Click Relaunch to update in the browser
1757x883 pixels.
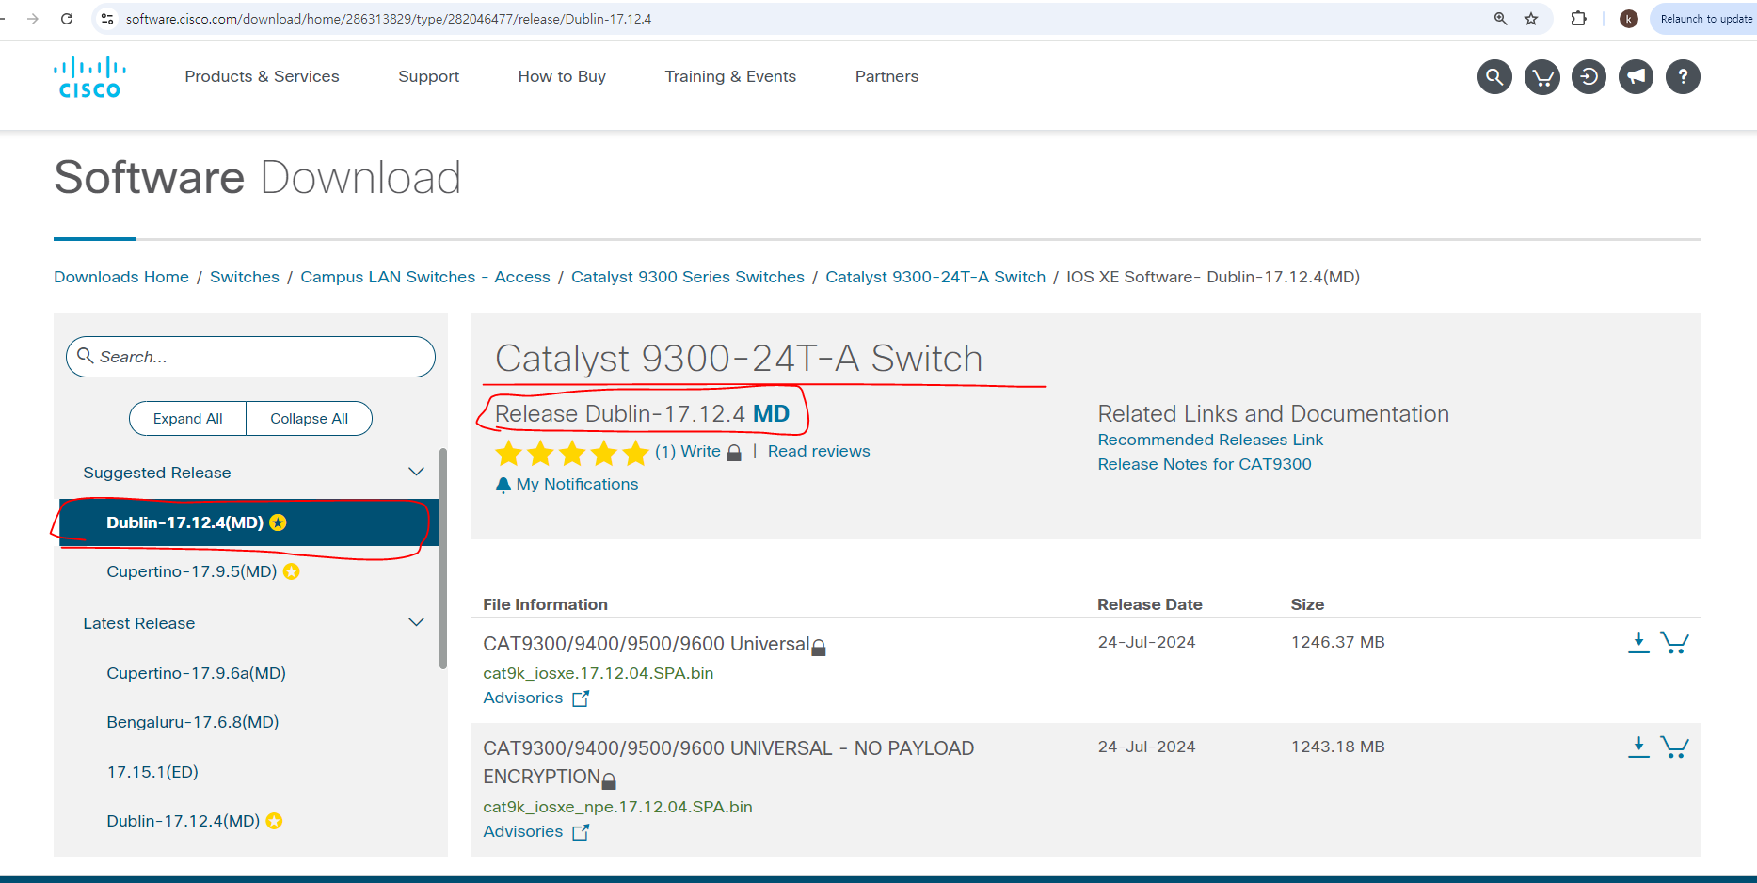click(1704, 19)
